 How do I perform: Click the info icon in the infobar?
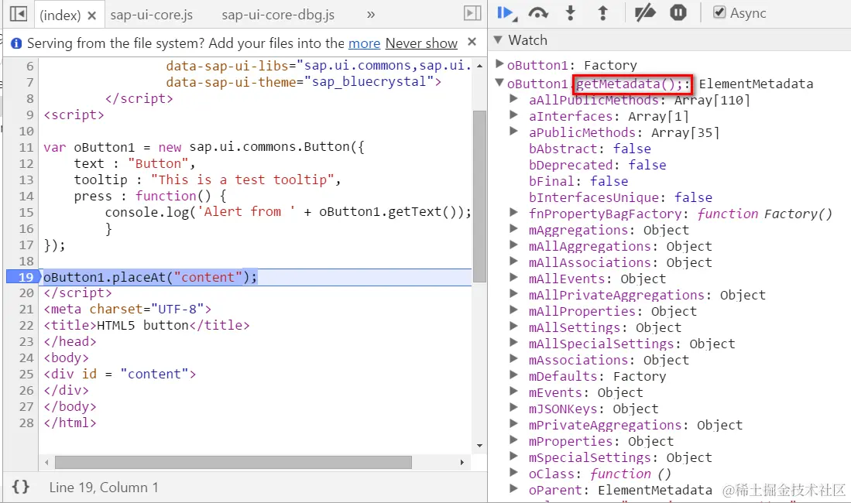pyautogui.click(x=16, y=43)
